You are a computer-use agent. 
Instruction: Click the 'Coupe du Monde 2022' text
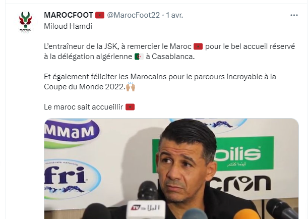[x=85, y=87]
